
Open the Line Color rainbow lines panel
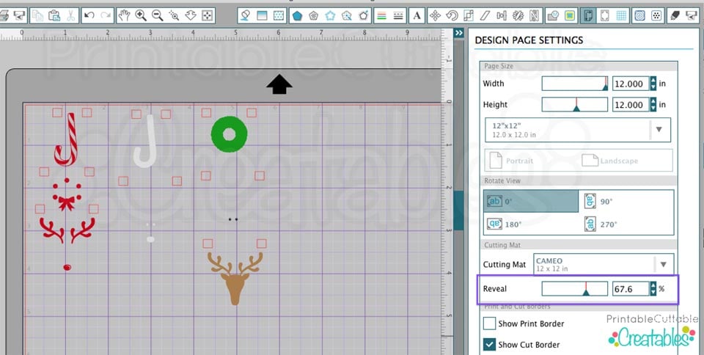pyautogui.click(x=381, y=15)
